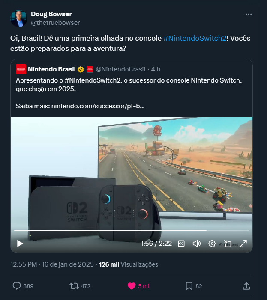This screenshot has width=267, height=300.
Task: Toggle picture-in-picture mini player
Action: pyautogui.click(x=228, y=244)
